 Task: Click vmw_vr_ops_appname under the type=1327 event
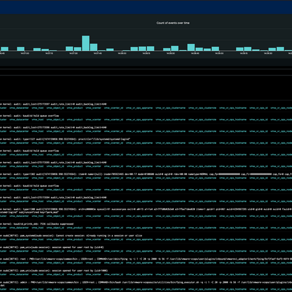coord(139,143)
